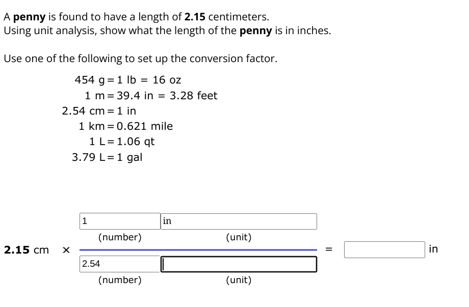Click the denominator number field containing 2.54
This screenshot has height=307, width=469.
tap(119, 264)
